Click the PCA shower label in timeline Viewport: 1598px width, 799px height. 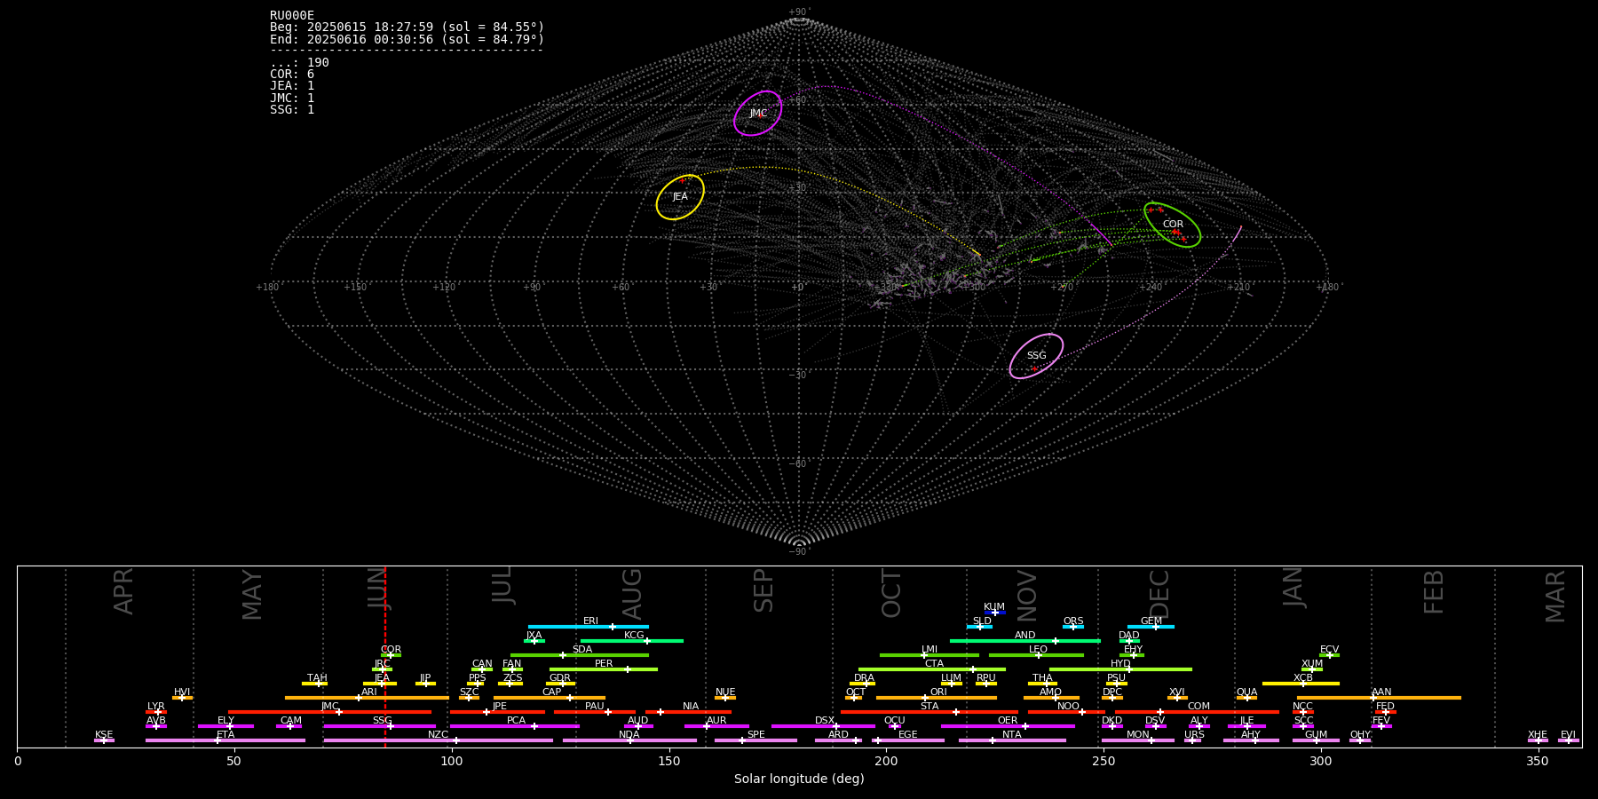point(517,721)
